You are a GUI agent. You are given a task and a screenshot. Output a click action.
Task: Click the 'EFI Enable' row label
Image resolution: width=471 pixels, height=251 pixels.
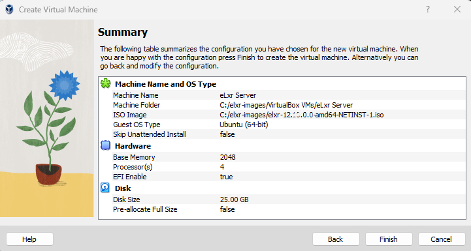pos(130,177)
